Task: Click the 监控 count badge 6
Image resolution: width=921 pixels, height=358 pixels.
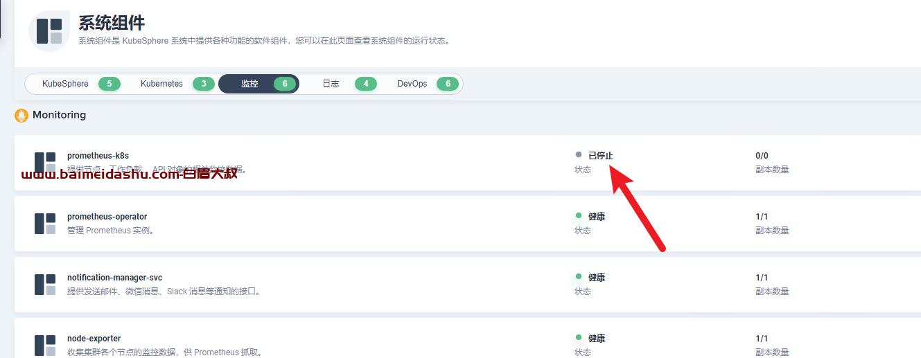Action: coord(285,84)
